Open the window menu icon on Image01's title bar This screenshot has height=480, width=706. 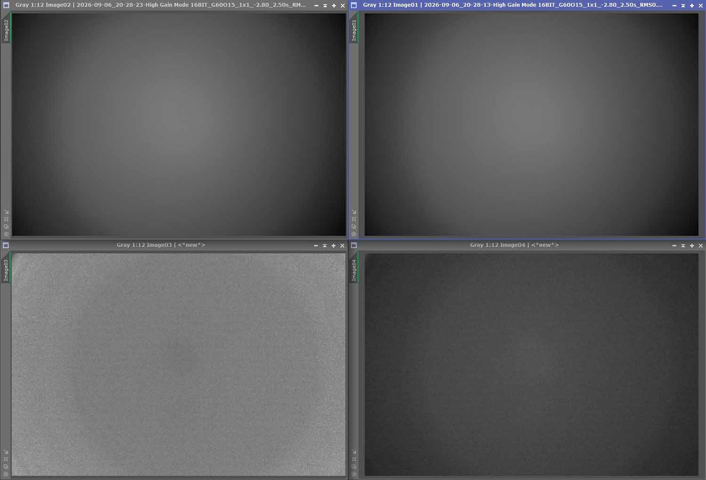pyautogui.click(x=354, y=5)
